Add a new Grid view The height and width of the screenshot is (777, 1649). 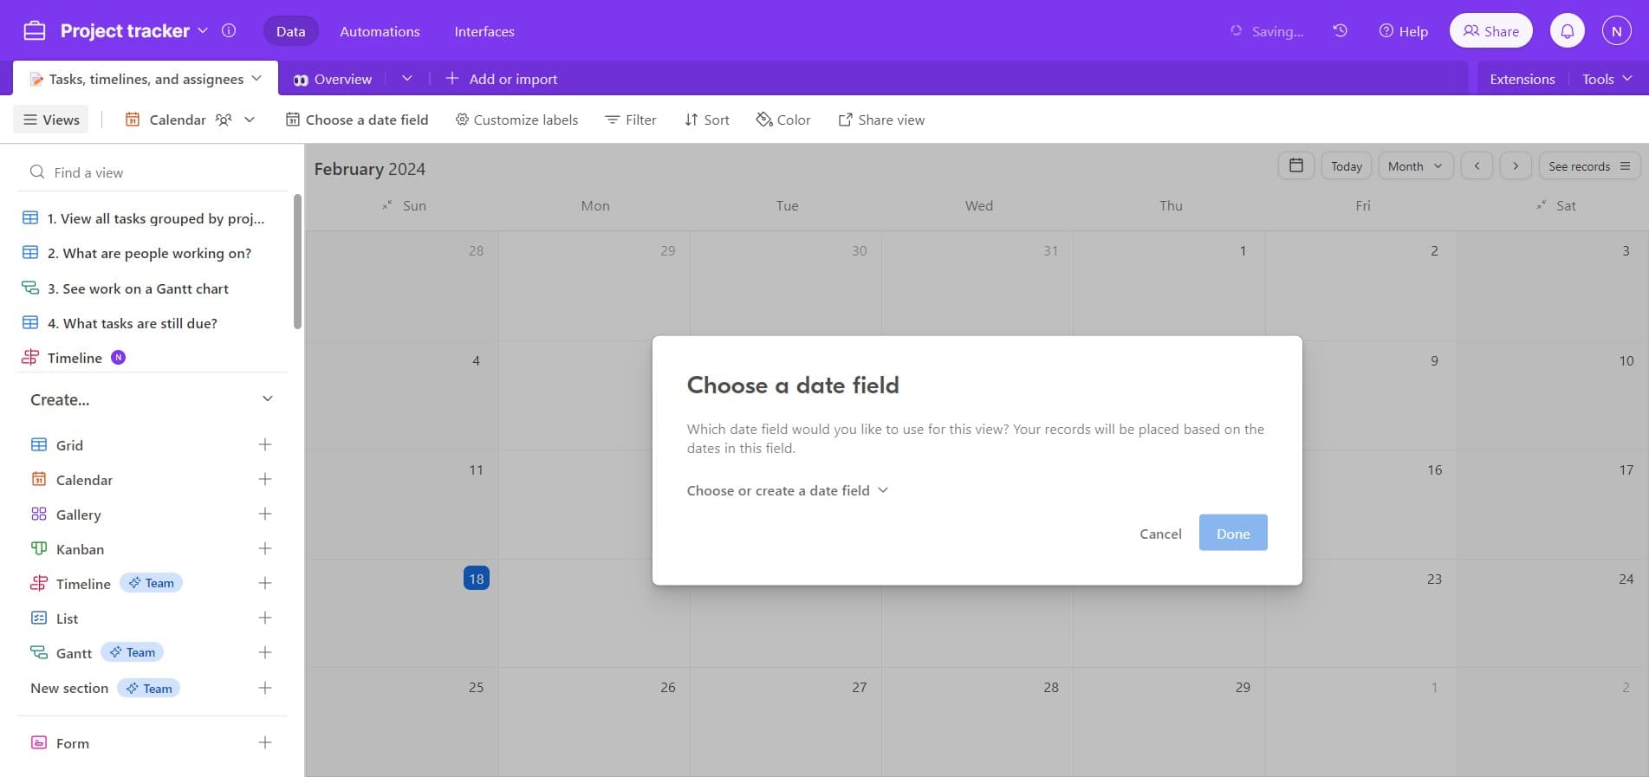(265, 444)
